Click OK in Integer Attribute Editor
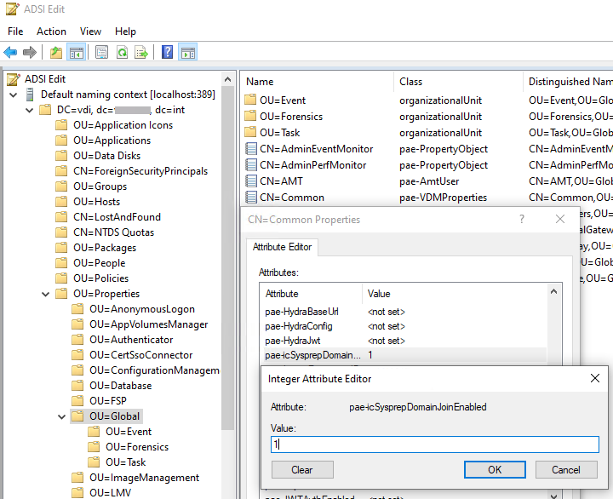 click(495, 469)
